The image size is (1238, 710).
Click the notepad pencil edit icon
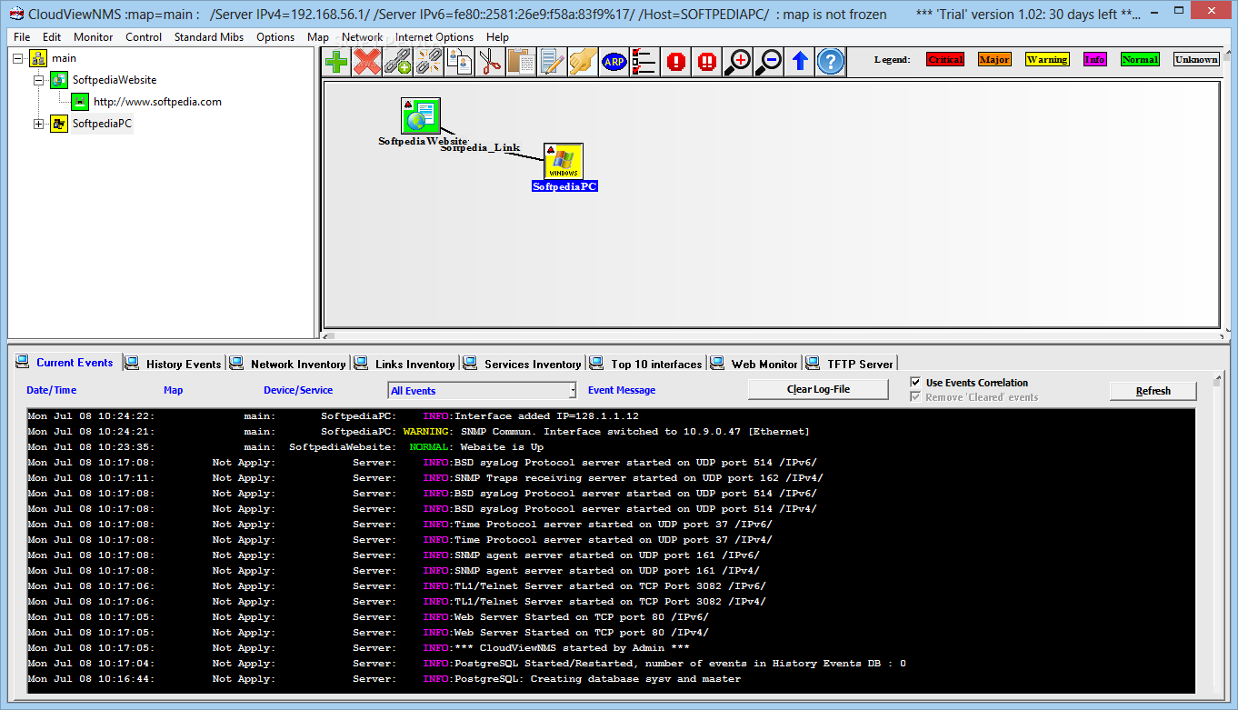[553, 61]
